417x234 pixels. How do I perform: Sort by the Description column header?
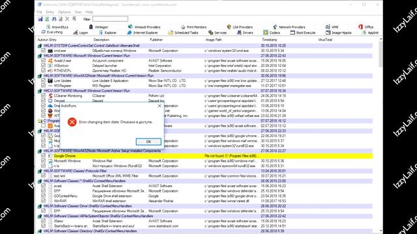coord(102,40)
